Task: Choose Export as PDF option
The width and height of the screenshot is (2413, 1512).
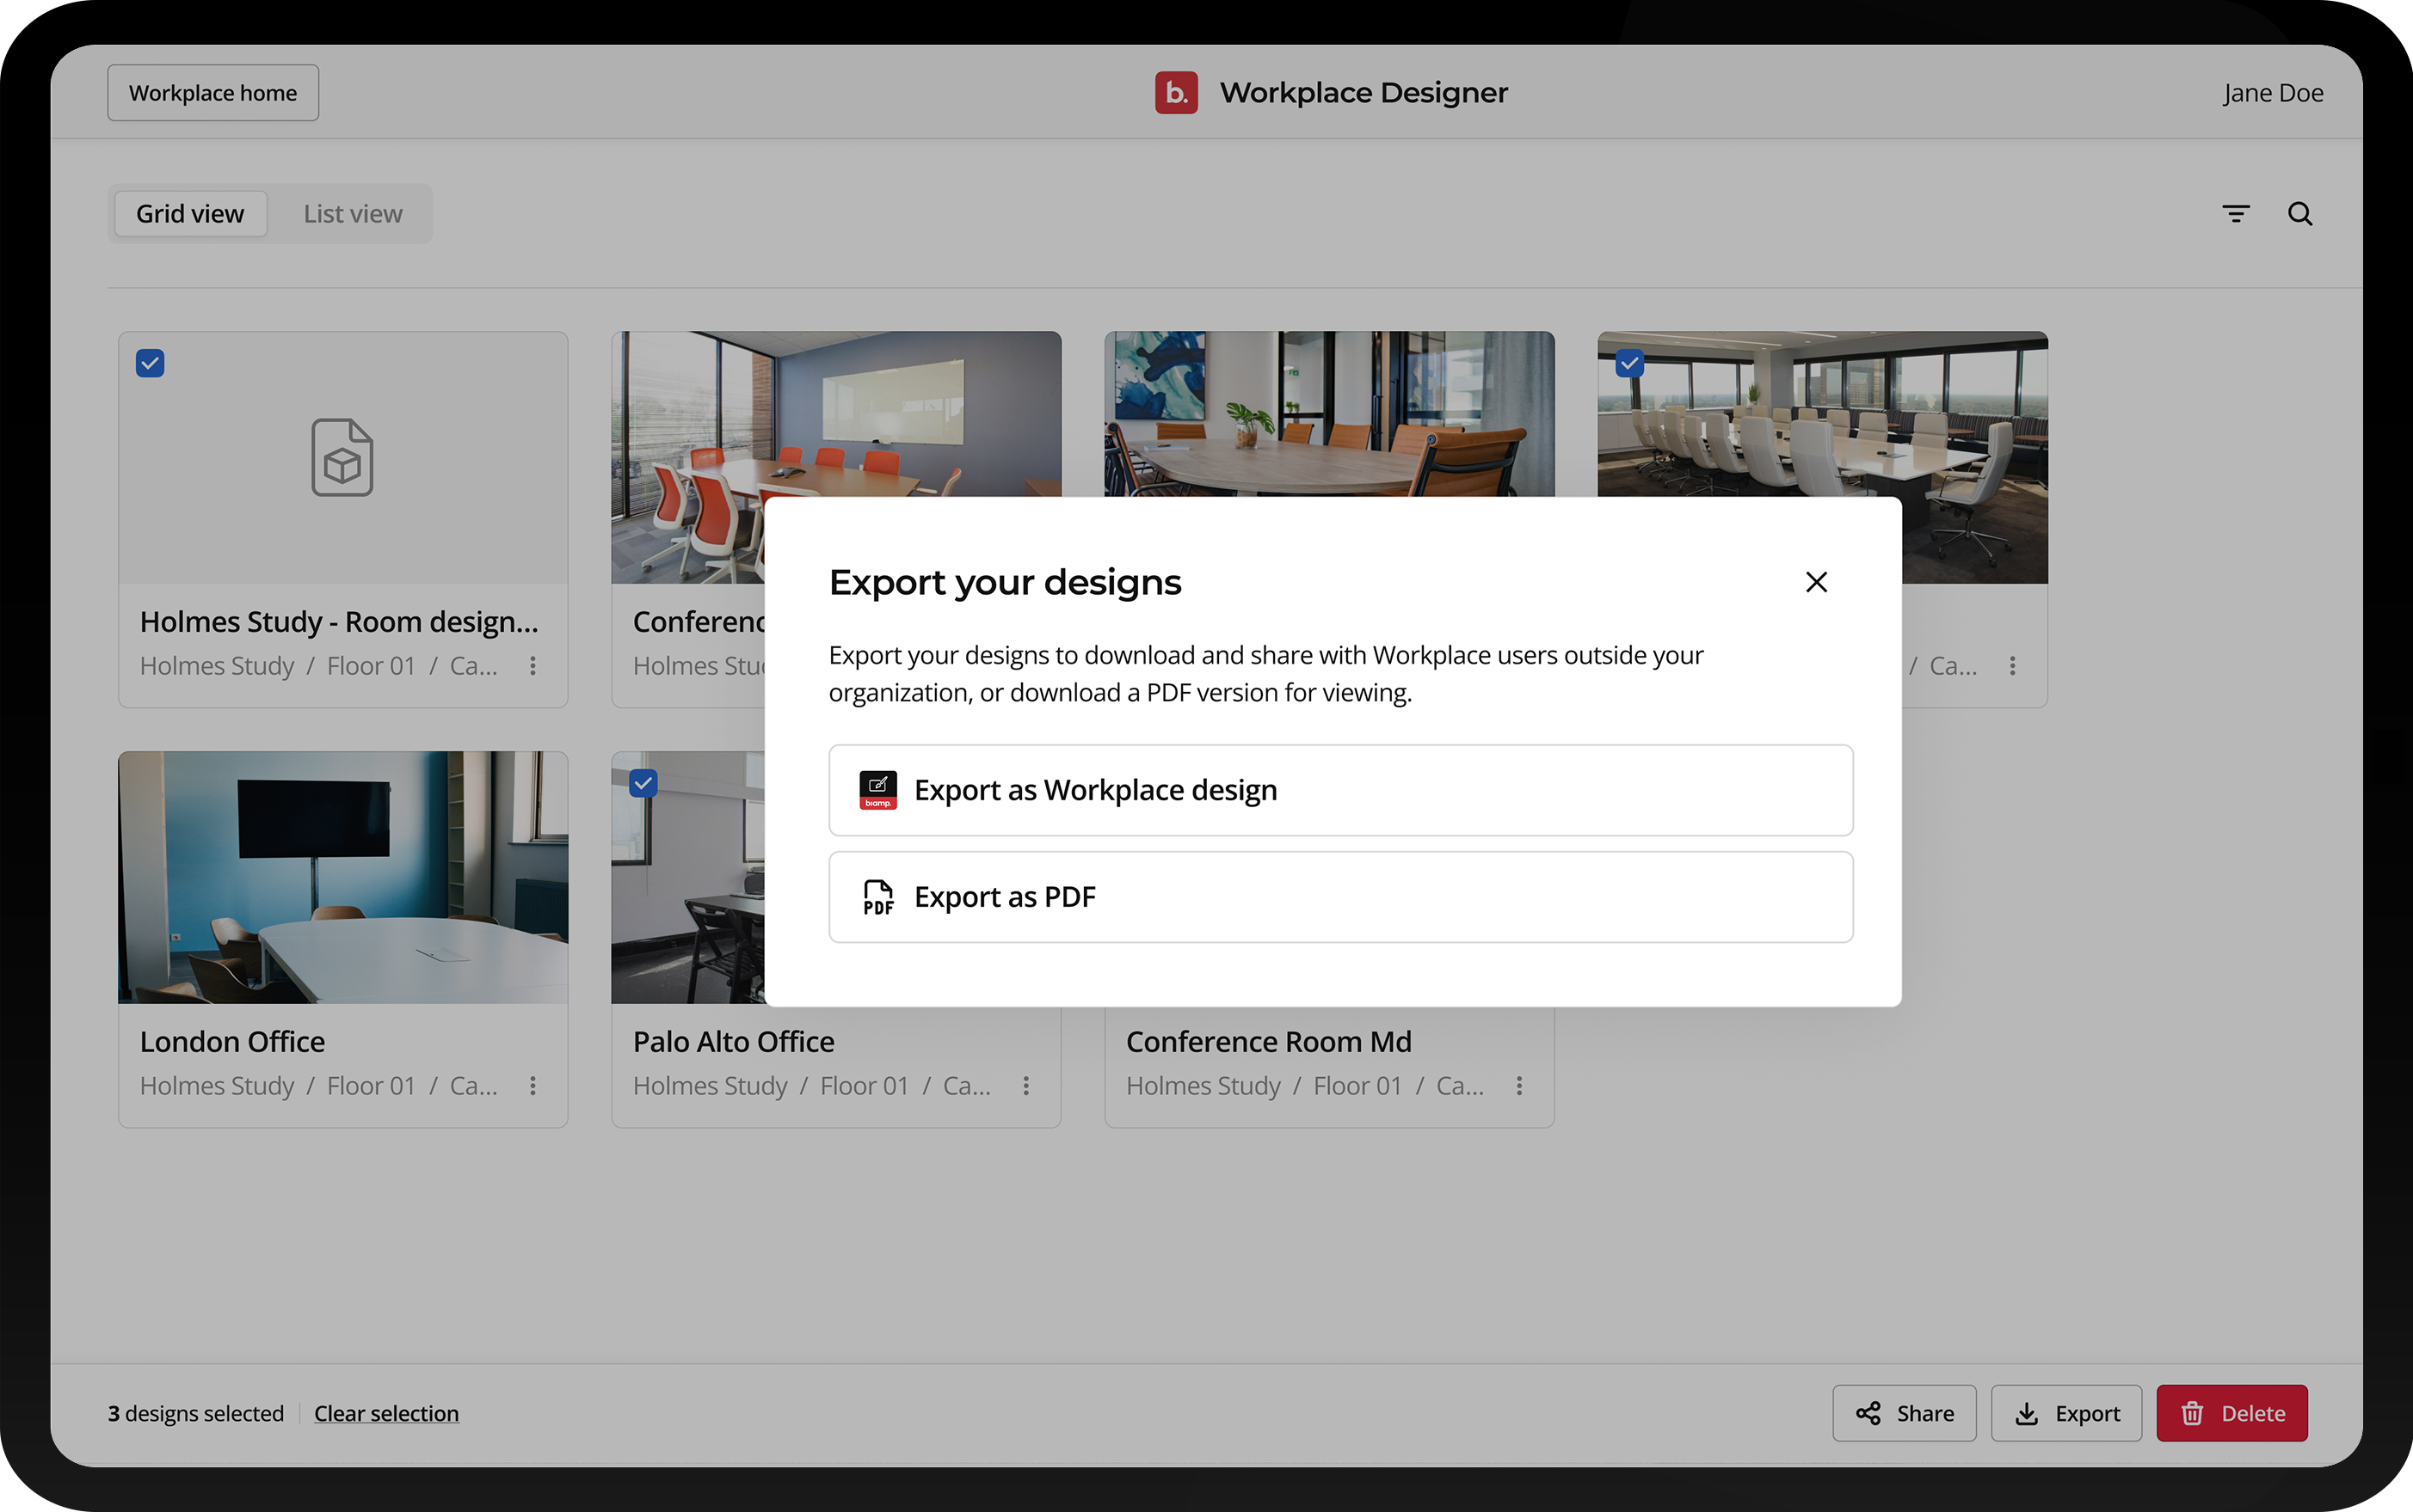Action: coord(1340,897)
